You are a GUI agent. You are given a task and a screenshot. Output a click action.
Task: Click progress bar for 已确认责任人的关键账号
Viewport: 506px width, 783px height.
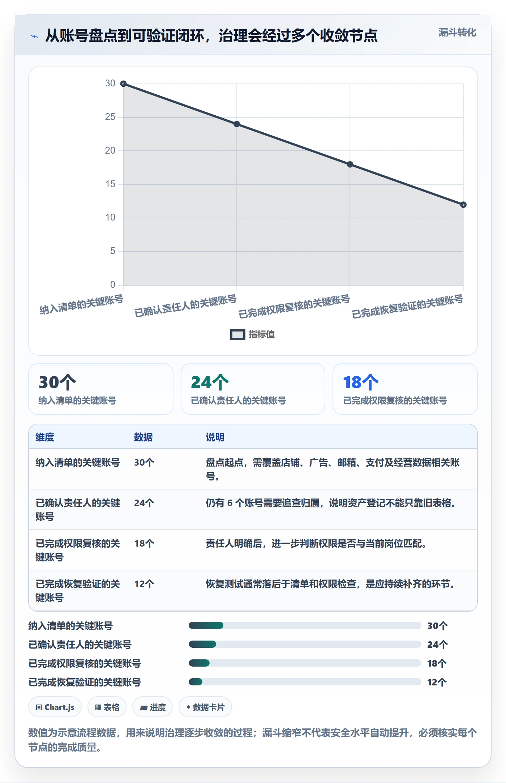[305, 644]
